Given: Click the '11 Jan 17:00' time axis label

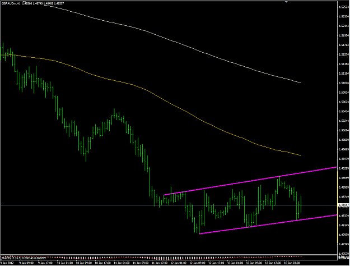Looking at the screenshot, I should coord(160,263).
